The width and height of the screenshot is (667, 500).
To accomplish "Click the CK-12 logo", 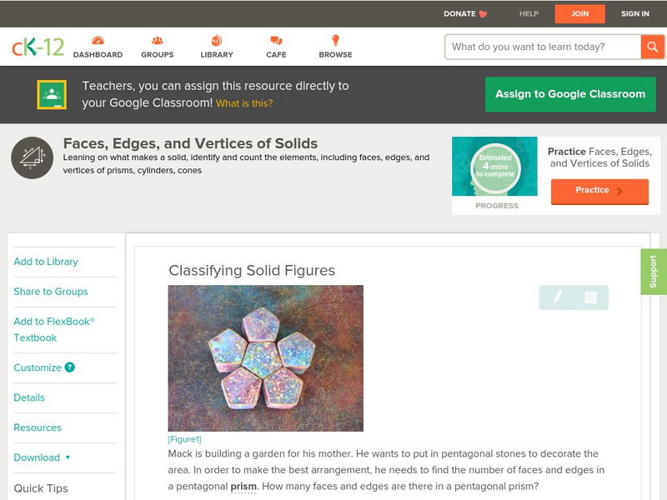I will coord(38,47).
